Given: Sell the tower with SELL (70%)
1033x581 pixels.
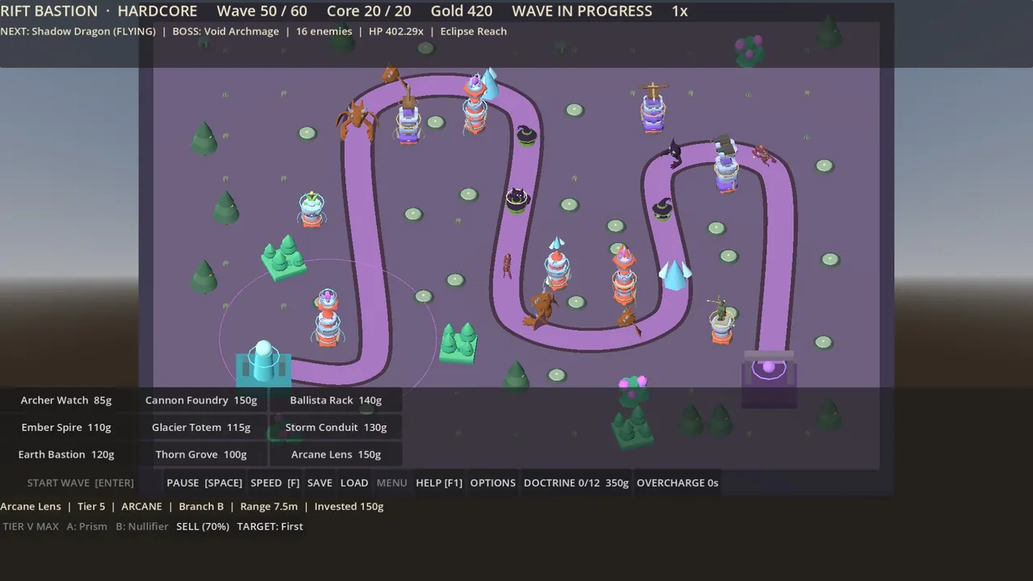Looking at the screenshot, I should (x=203, y=526).
